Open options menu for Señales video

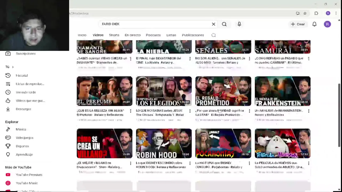[249, 59]
